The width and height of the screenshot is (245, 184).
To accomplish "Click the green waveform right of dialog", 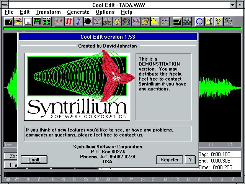I will click(220, 88).
